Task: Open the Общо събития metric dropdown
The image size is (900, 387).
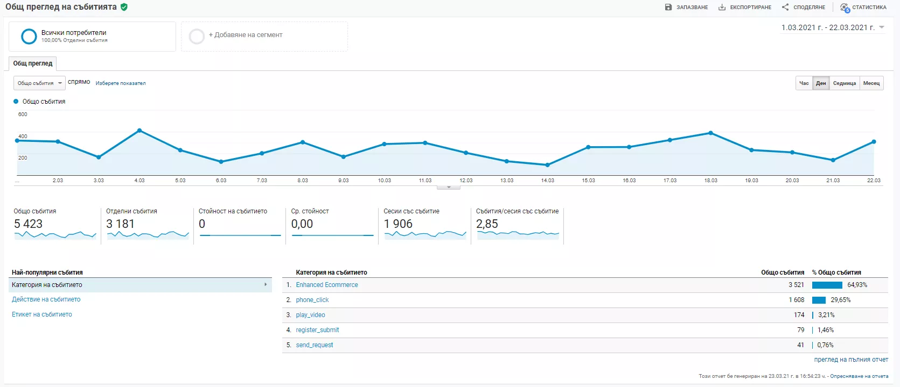Action: (x=39, y=83)
